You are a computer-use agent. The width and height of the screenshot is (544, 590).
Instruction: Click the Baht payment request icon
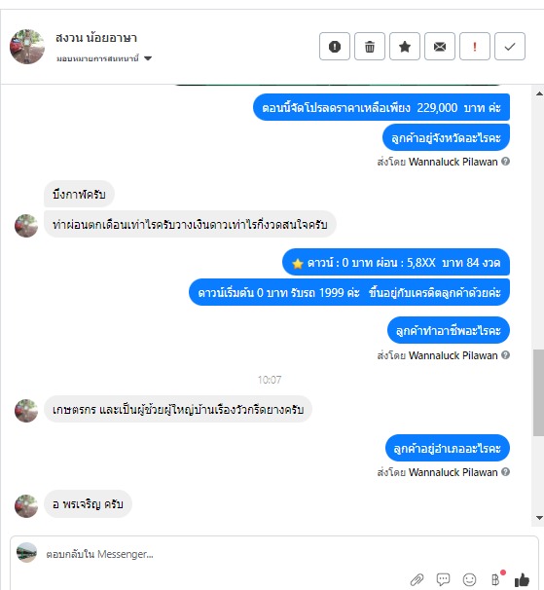pos(496,579)
